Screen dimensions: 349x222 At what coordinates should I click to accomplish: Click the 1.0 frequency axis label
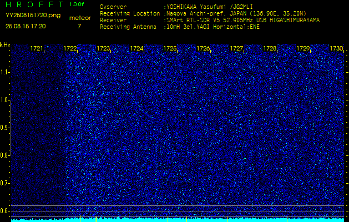tap(4, 100)
